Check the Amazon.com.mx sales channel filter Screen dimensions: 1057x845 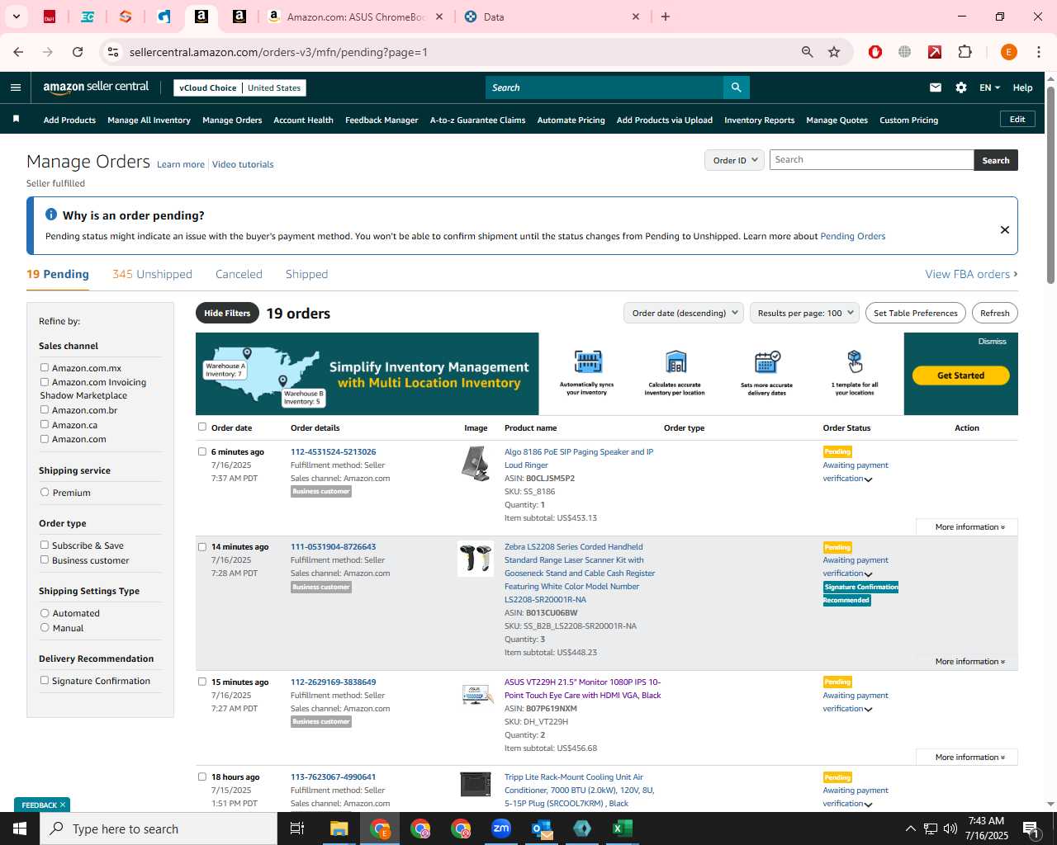pyautogui.click(x=45, y=367)
